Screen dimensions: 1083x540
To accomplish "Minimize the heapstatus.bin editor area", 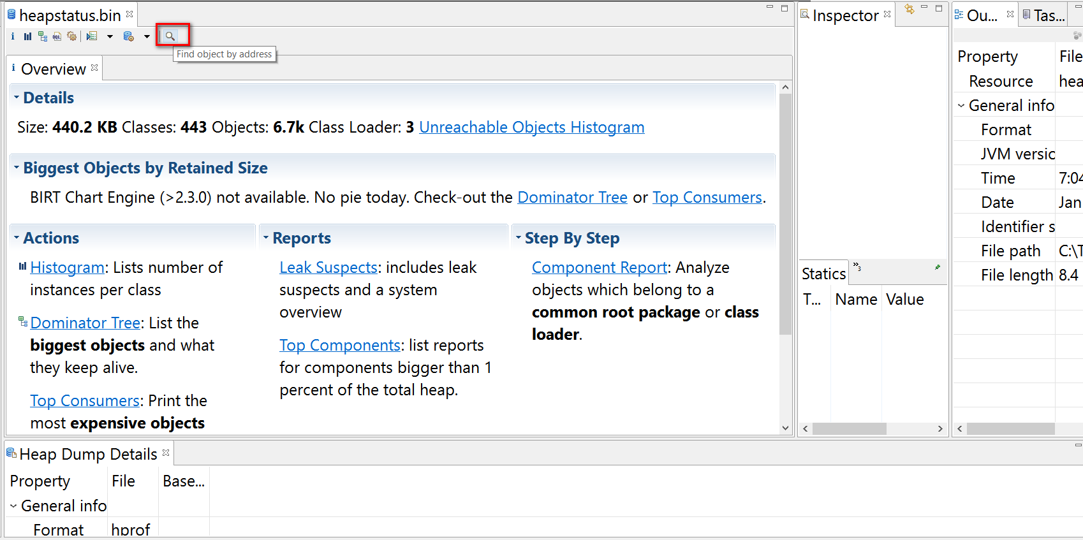I will [769, 7].
